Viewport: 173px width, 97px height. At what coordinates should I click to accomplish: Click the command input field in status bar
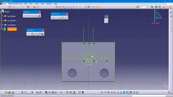coord(148,96)
